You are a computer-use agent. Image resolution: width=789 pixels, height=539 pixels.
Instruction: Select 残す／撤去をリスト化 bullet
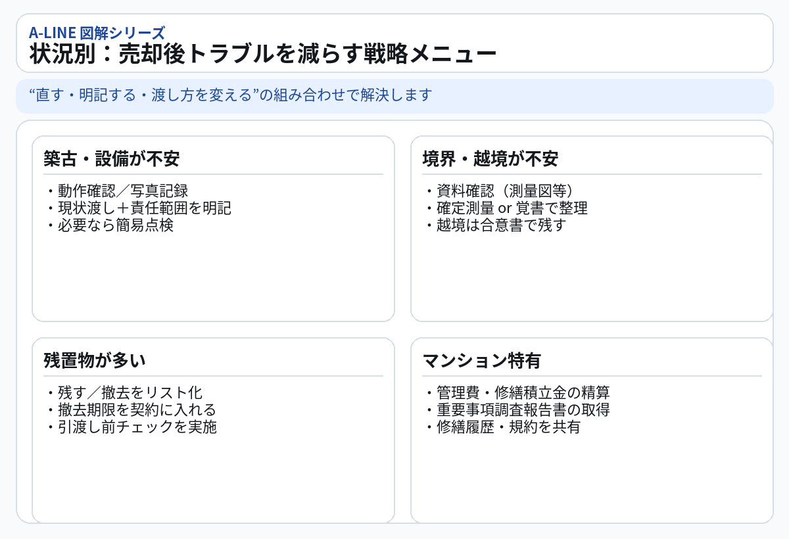click(124, 393)
